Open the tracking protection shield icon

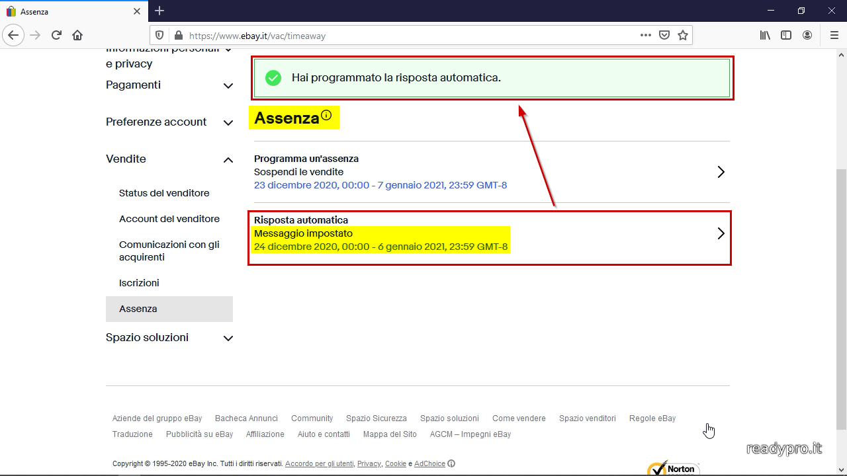click(159, 36)
